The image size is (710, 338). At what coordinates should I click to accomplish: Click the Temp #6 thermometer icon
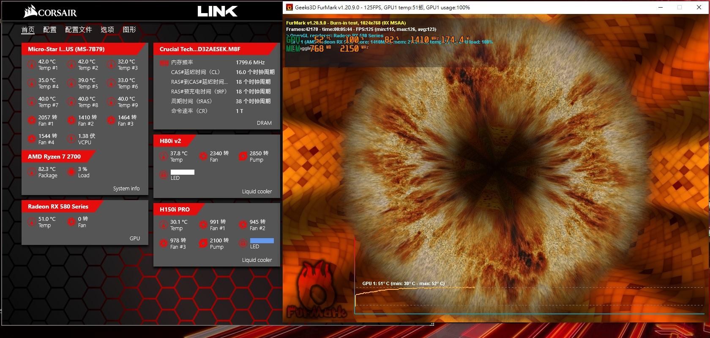[111, 83]
